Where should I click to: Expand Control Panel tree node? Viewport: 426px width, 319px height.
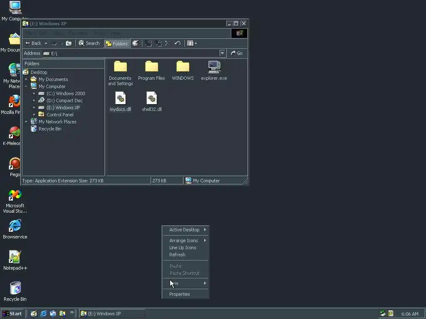pos(34,115)
